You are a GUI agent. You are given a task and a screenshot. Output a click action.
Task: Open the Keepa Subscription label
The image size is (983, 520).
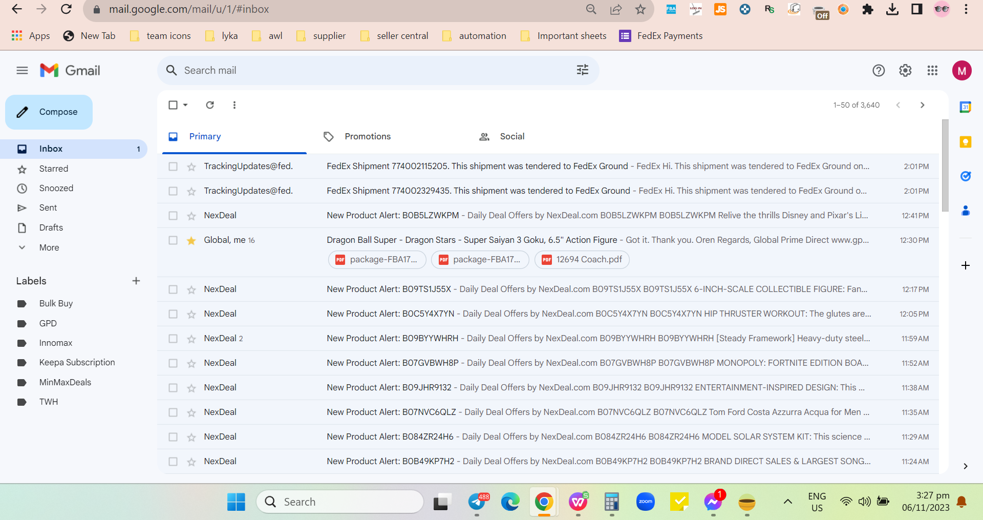(x=77, y=362)
